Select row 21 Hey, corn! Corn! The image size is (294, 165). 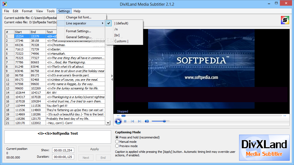pos(55,123)
